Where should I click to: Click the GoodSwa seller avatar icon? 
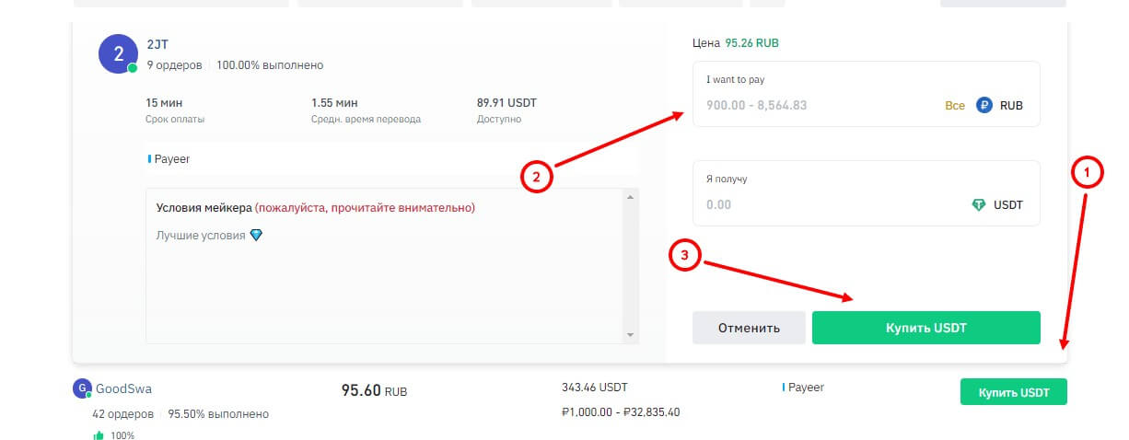click(81, 388)
